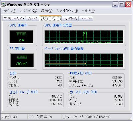The width and height of the screenshot is (133, 121).
Task: Close the Task Manager window
Action: pos(128,5)
